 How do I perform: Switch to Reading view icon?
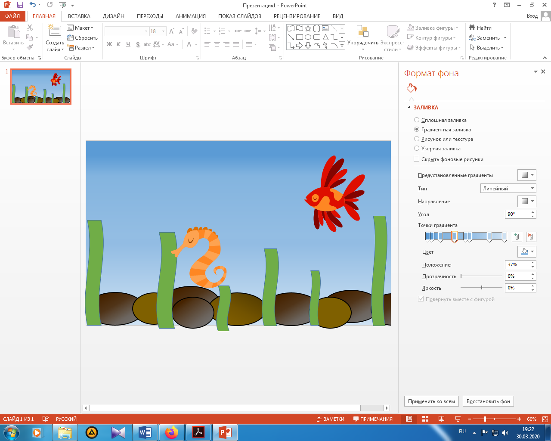tap(441, 419)
